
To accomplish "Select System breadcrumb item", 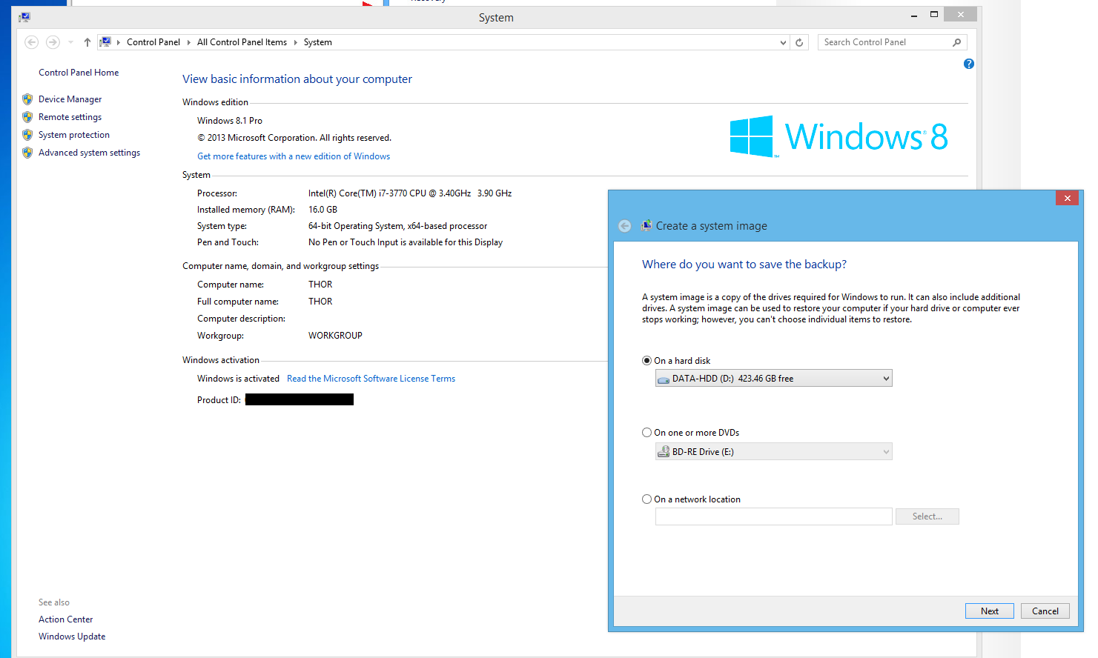I will [x=318, y=42].
